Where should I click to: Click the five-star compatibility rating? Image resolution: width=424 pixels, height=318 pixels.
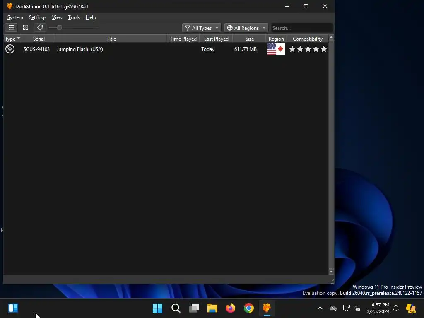(308, 49)
